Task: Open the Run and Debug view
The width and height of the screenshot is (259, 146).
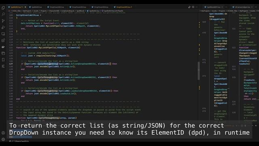Action: [x=3, y=27]
